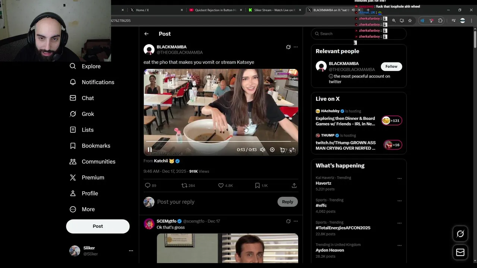Open SCEMgtfo profile name in reply
Image resolution: width=477 pixels, height=268 pixels.
point(167,221)
